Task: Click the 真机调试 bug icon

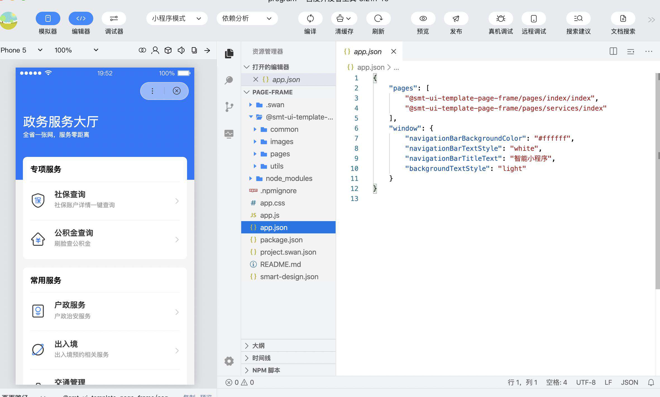Action: point(501,18)
